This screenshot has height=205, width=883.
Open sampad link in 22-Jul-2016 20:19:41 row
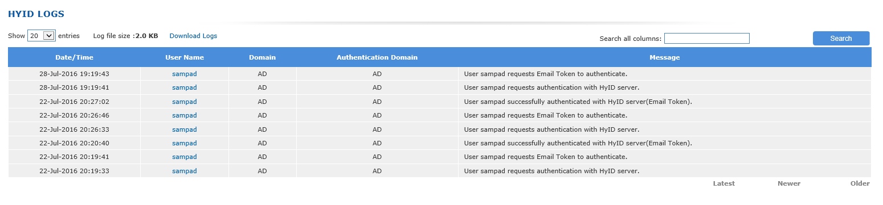pos(185,157)
